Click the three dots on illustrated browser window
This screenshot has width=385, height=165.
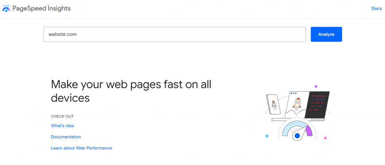pos(294,93)
